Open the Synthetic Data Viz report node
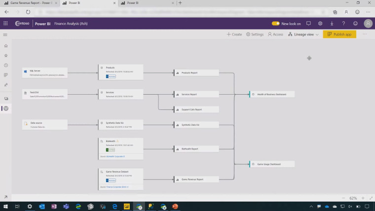The height and width of the screenshot is (211, 375). [196, 125]
